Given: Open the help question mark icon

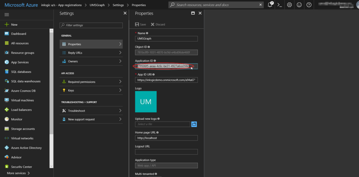Looking at the screenshot, I should pos(309,5).
